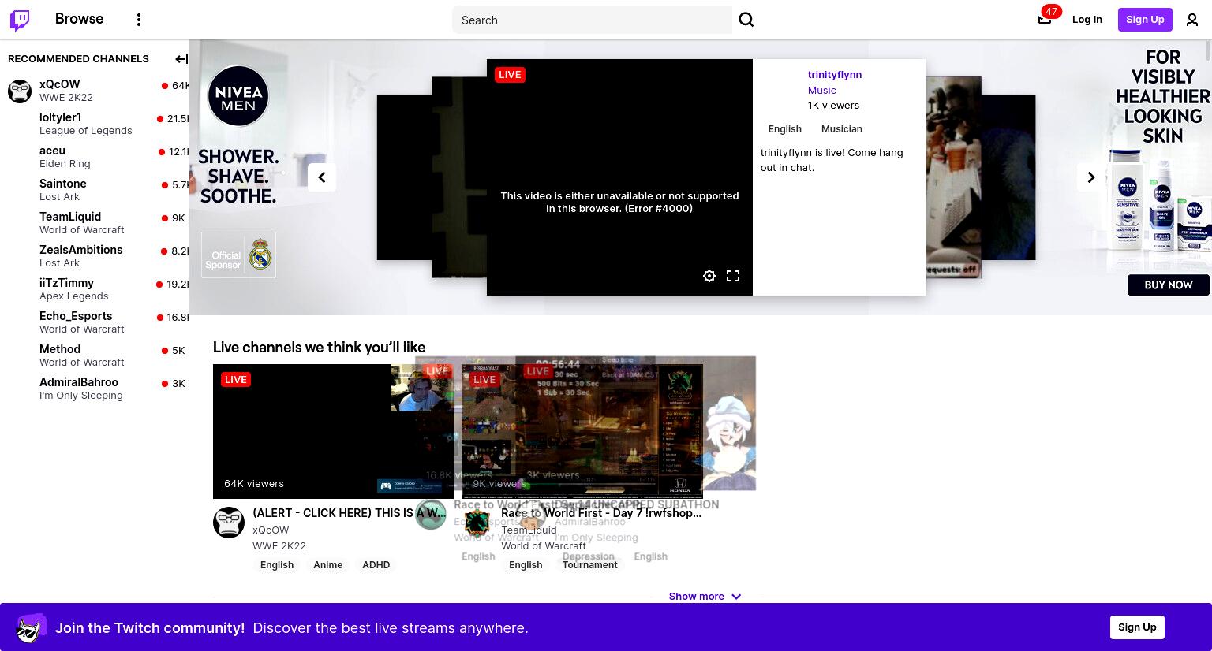Open the (ALERT - CLICK HERE) stream title

click(x=349, y=513)
